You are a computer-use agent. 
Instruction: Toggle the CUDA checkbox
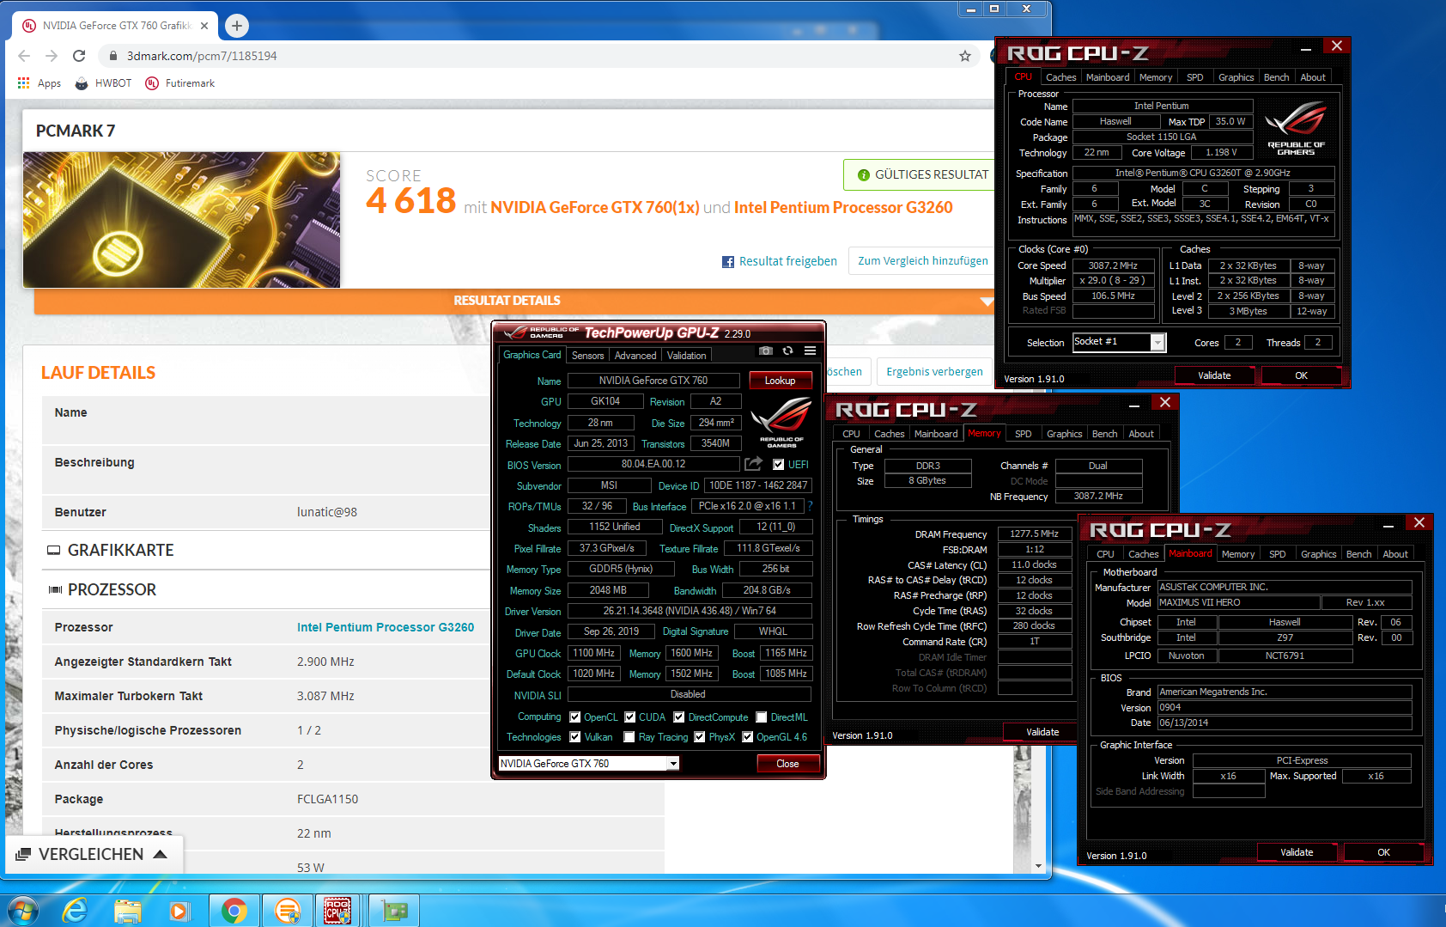tap(630, 717)
